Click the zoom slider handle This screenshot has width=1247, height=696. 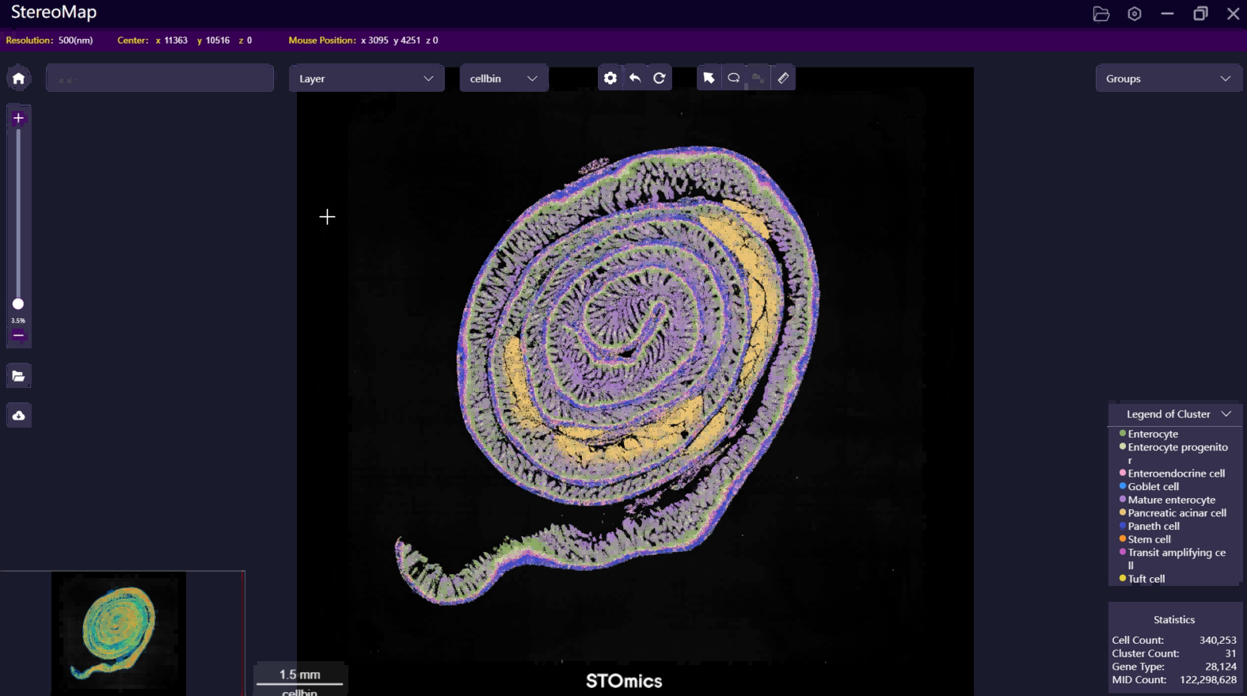[18, 304]
